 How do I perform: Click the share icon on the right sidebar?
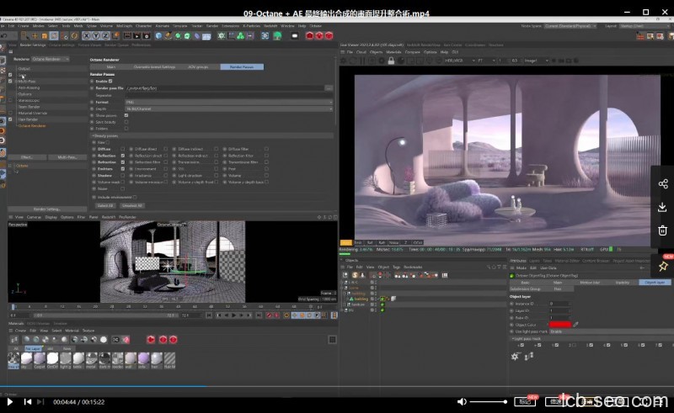pyautogui.click(x=662, y=184)
